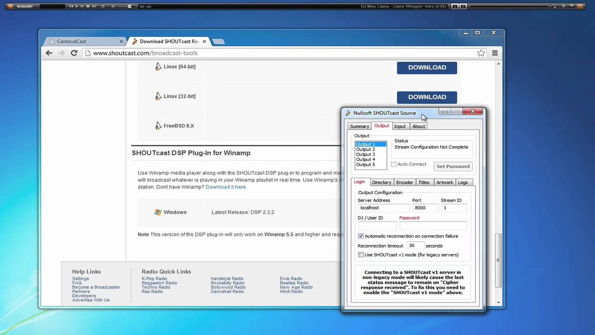Follow the 'Download it here' link
595x335 pixels.
226,187
